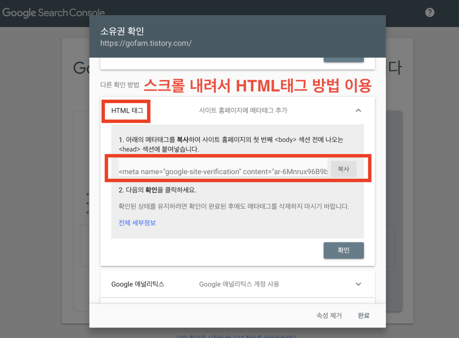Click 완료 to finish the dialog
459x338 pixels.
(364, 315)
